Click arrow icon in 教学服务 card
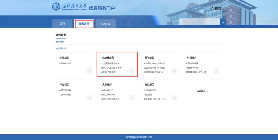The image size is (278, 140). coord(174,71)
